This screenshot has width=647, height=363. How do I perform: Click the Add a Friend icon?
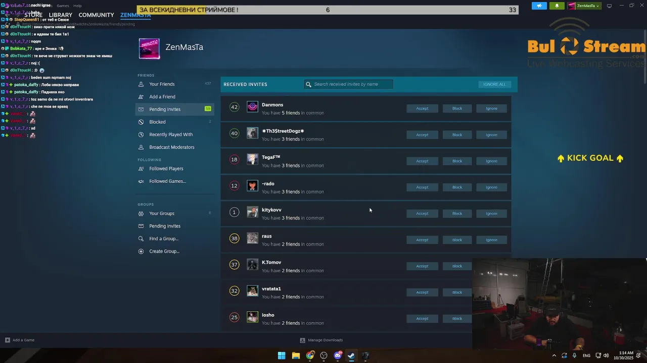click(x=141, y=97)
